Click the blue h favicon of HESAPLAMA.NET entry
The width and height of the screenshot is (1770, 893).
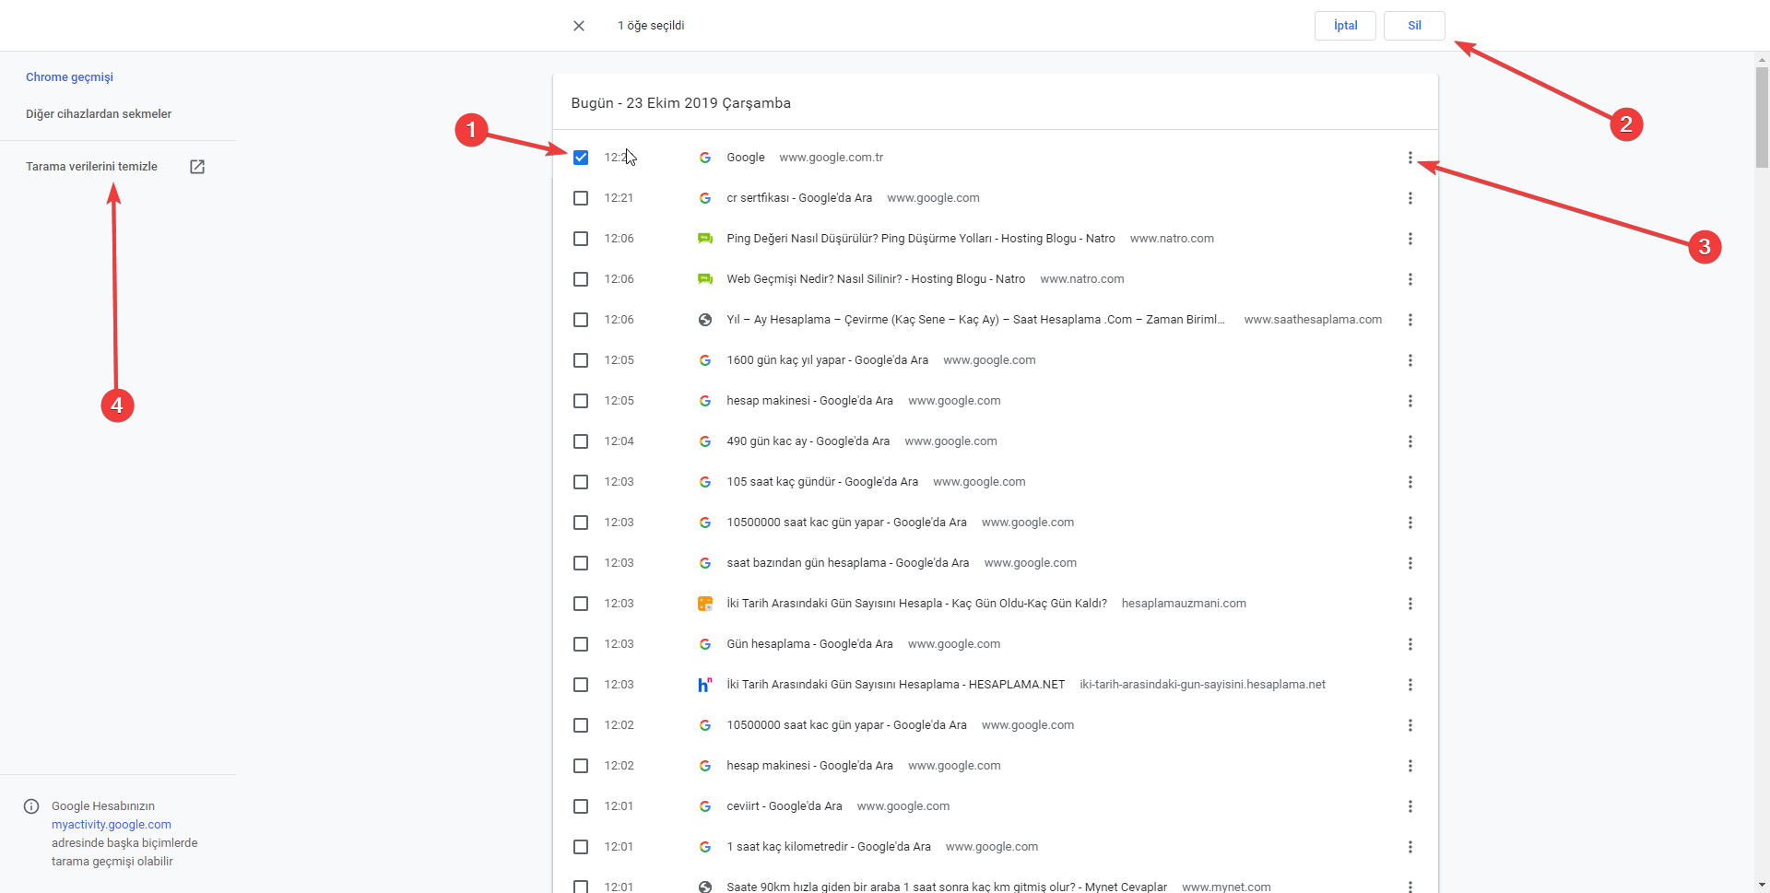tap(705, 685)
